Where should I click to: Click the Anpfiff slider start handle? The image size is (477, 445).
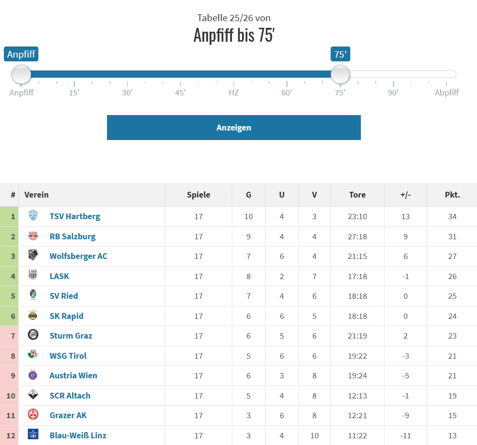pyautogui.click(x=22, y=74)
